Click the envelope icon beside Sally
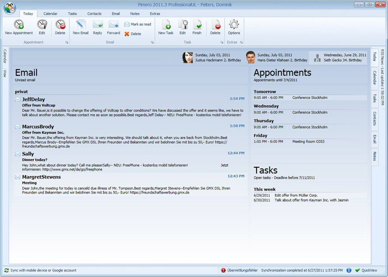 tap(18, 154)
